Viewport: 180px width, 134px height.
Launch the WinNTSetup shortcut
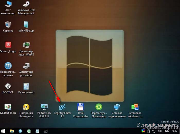click(x=26, y=27)
